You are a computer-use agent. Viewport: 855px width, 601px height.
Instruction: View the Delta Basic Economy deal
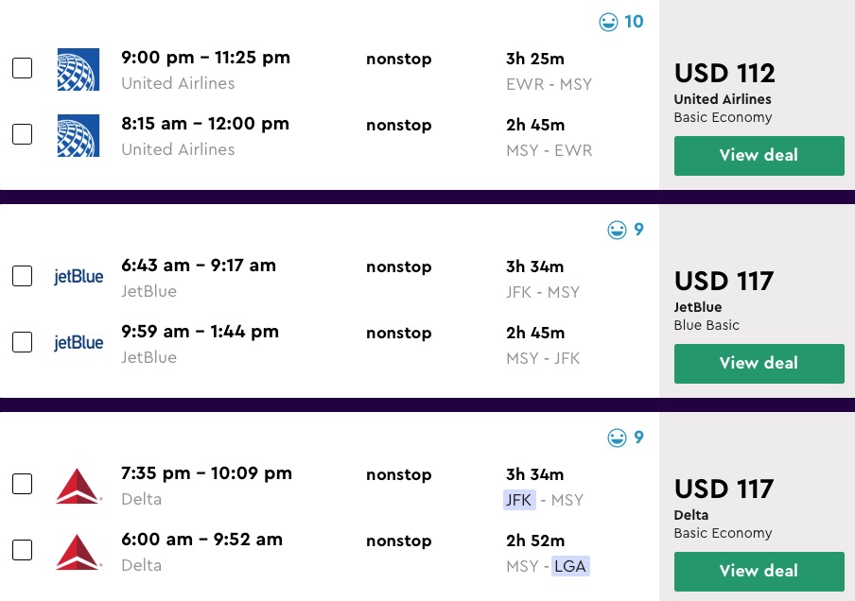[759, 572]
